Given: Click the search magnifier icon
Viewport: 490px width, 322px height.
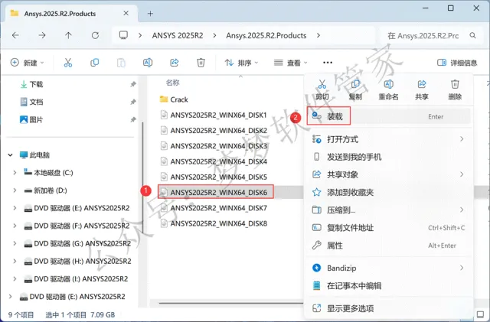Looking at the screenshot, I should point(473,36).
